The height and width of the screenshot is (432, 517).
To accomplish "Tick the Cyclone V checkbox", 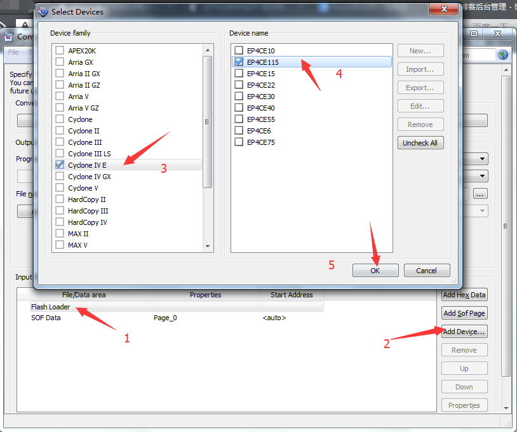I will coord(60,188).
